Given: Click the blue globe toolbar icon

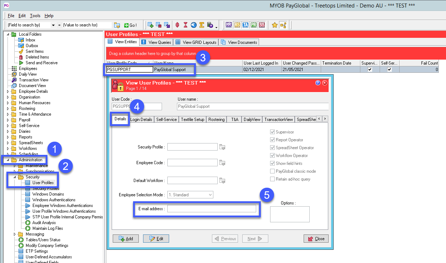Looking at the screenshot, I should (194, 25).
